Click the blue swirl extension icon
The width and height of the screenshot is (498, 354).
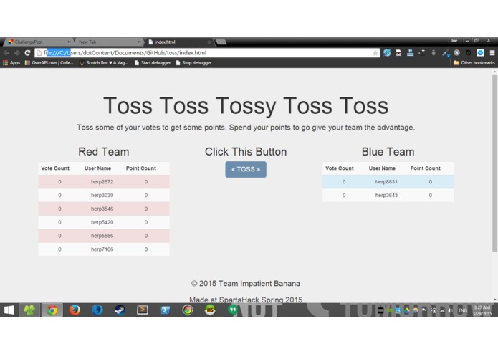coord(387,53)
